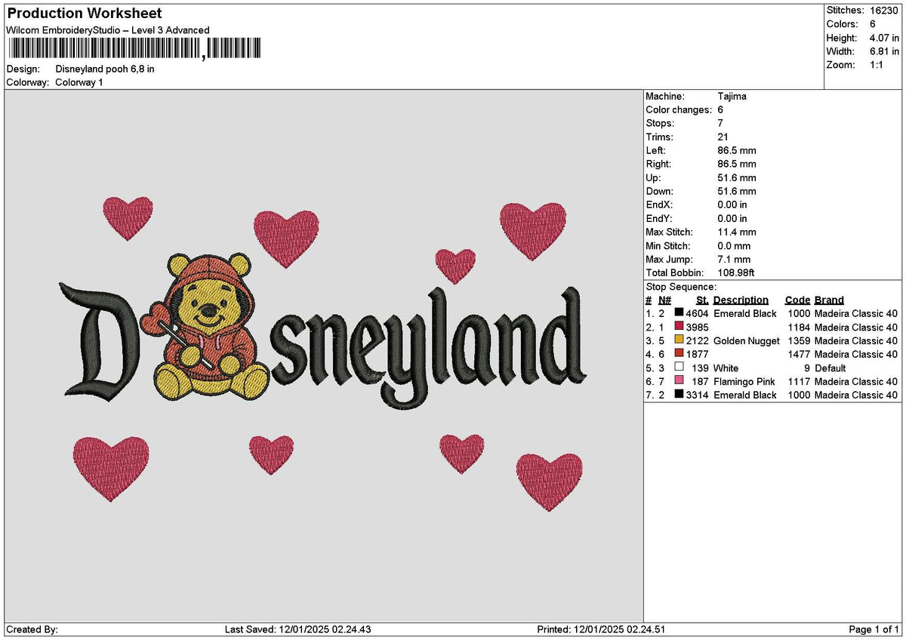This screenshot has width=906, height=640.
Task: Click the thread code 1359
Action: [x=799, y=341]
